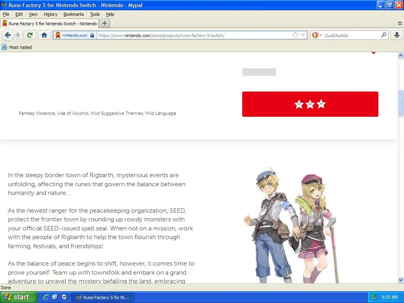Go to the browser home page
Image resolution: width=404 pixels, height=303 pixels.
[x=44, y=35]
